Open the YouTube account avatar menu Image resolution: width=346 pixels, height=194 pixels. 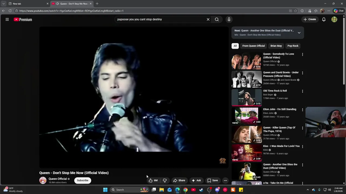tap(334, 19)
